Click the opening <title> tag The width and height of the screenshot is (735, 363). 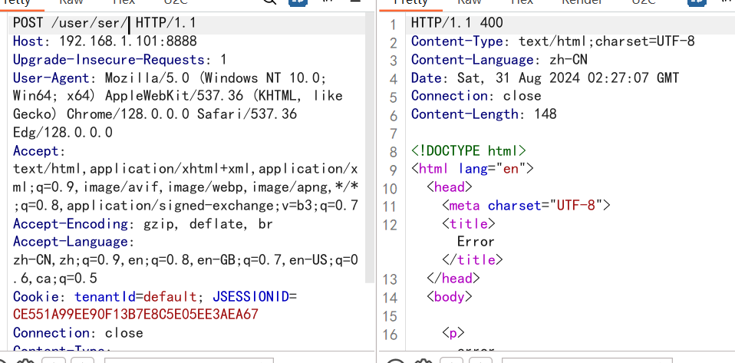(469, 224)
